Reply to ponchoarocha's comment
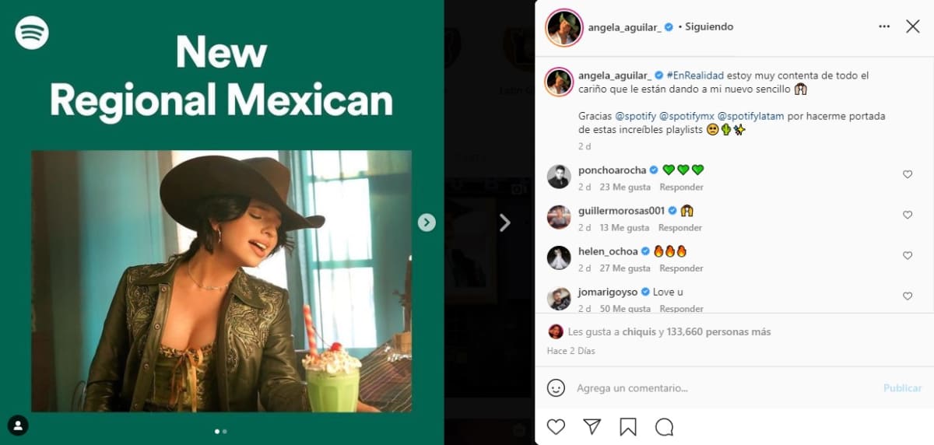934x445 pixels. pos(681,187)
